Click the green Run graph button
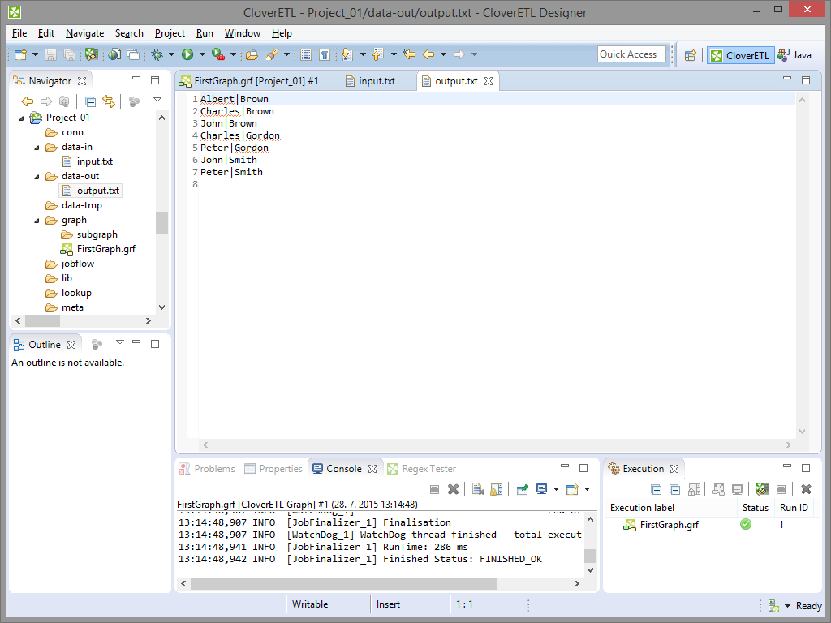 point(187,54)
